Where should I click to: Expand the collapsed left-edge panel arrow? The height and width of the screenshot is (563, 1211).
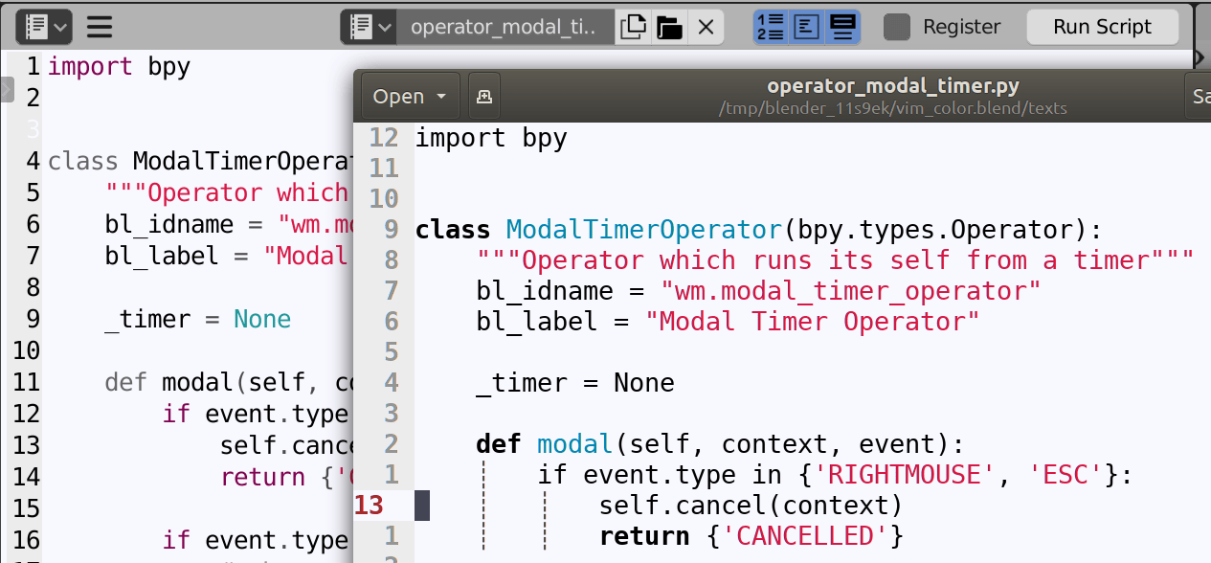pos(5,91)
